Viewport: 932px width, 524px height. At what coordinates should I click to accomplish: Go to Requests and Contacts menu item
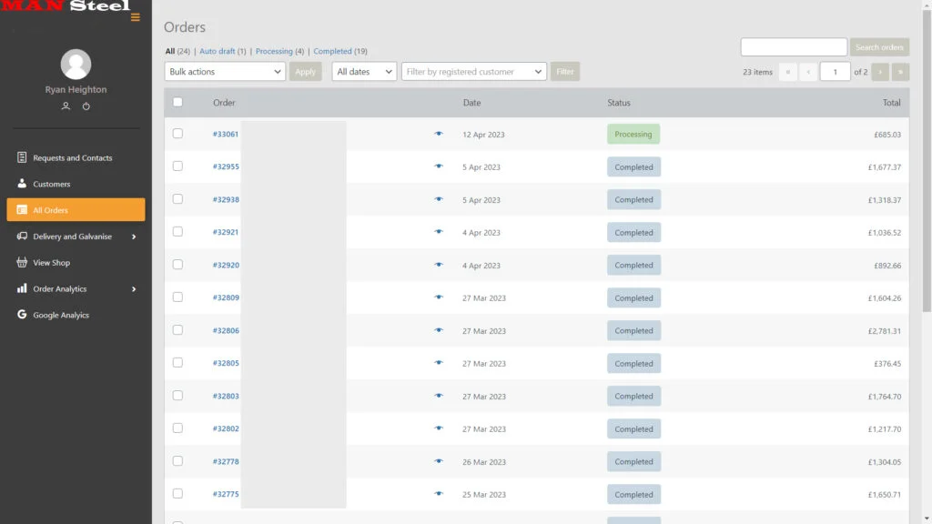(73, 158)
